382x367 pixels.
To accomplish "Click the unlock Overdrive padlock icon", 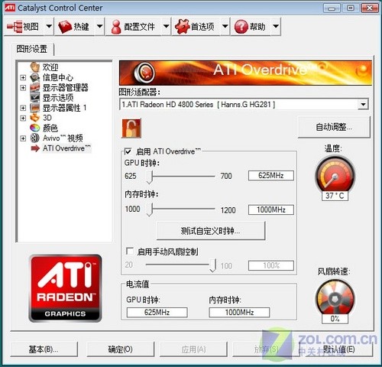I will 131,128.
